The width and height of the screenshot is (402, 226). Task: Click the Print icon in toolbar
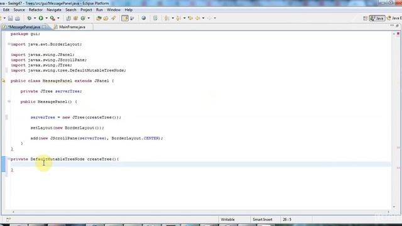18,18
